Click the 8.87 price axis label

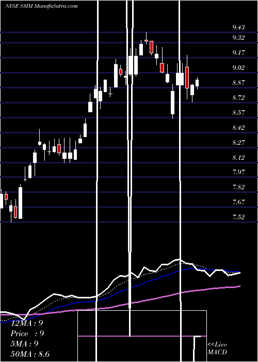[238, 83]
